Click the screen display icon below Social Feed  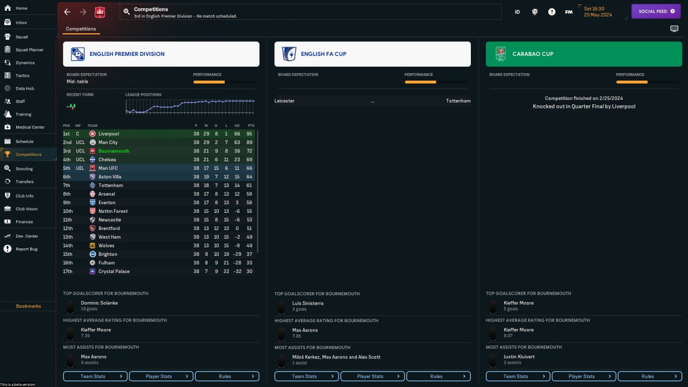674,28
